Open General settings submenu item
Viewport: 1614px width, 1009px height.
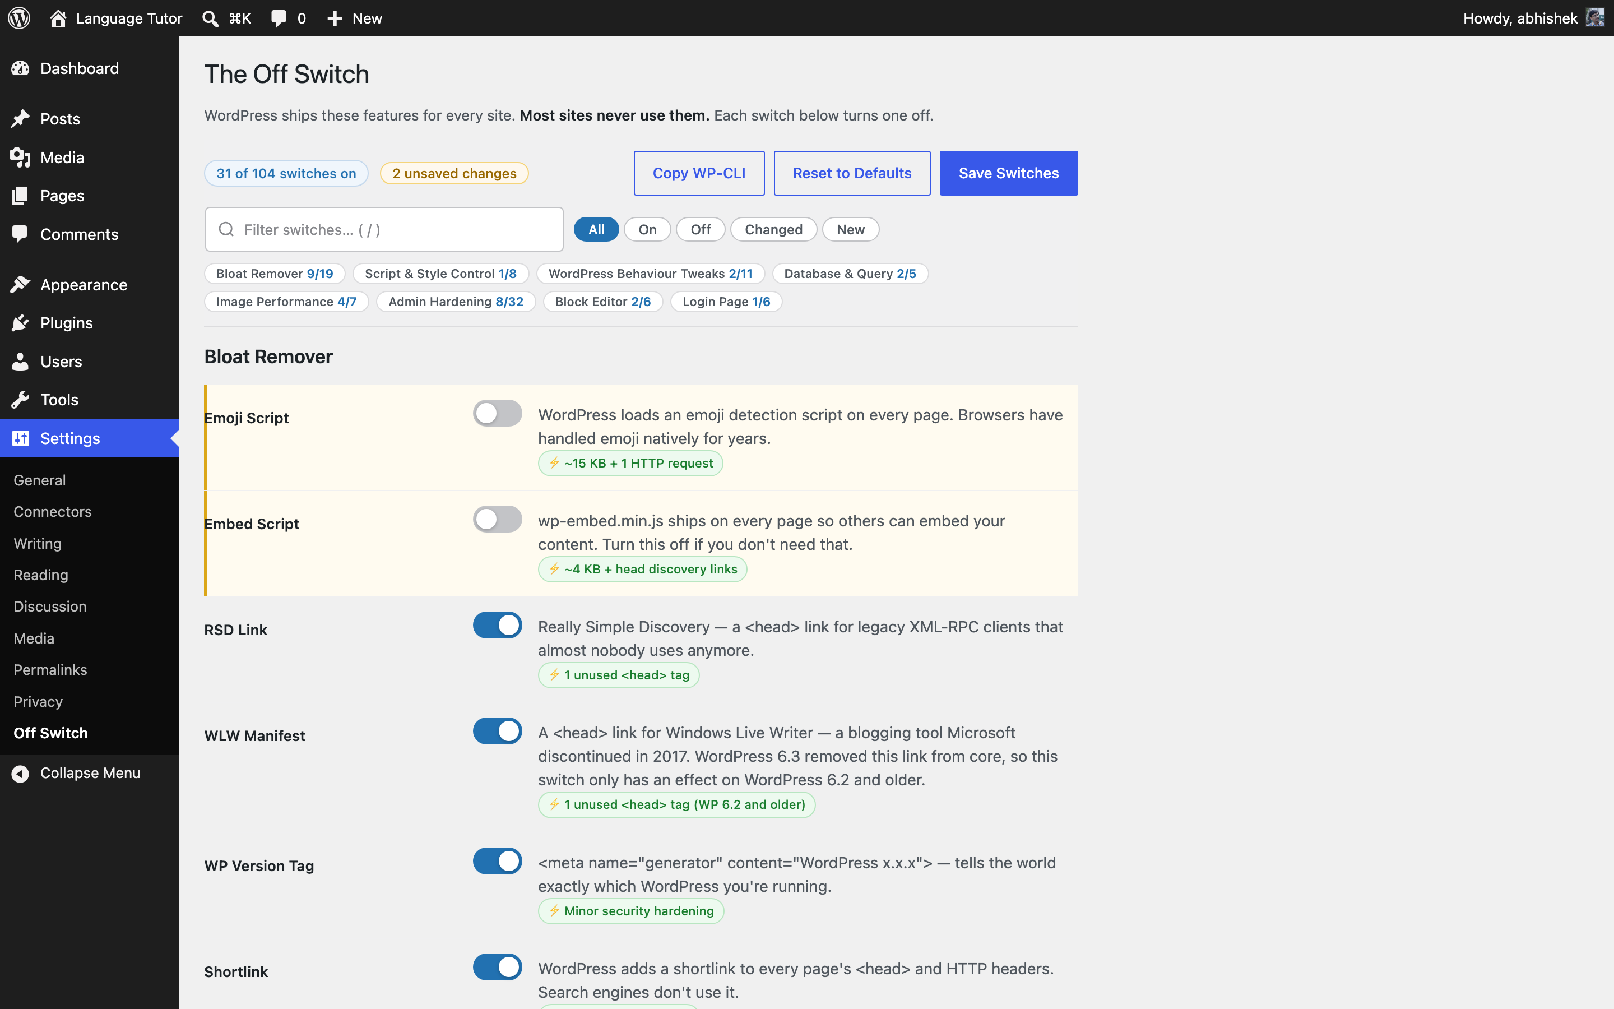pos(40,480)
